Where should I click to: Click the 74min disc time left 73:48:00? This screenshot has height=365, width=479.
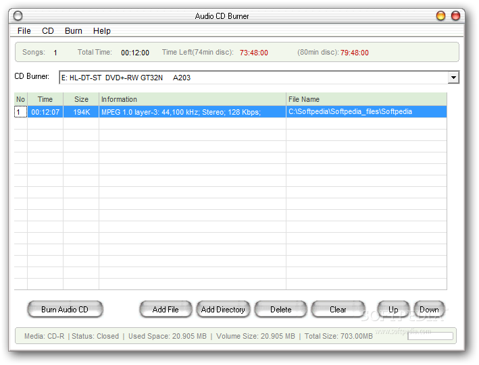click(x=253, y=53)
